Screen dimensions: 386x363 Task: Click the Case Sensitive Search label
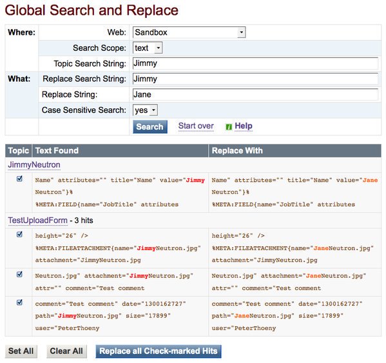pyautogui.click(x=84, y=110)
